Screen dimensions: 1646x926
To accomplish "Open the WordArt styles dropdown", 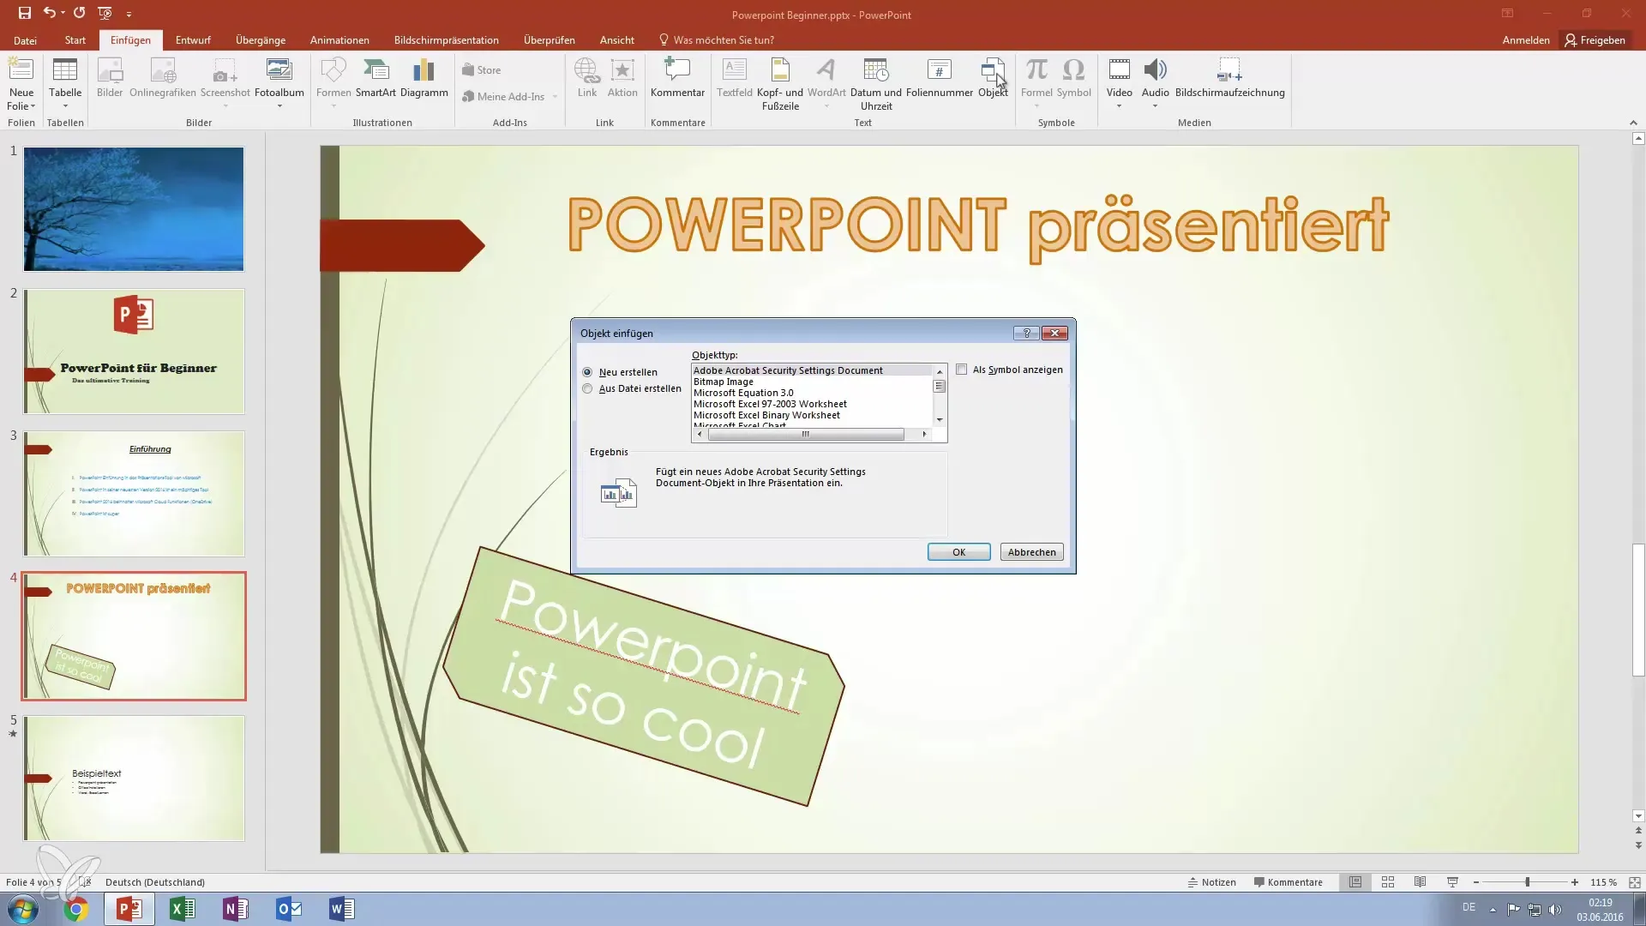I will (x=826, y=106).
